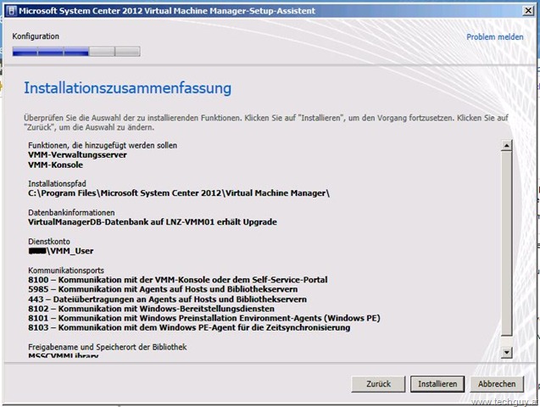Select the VMM-Verwaltungsserver line

pyautogui.click(x=77, y=155)
